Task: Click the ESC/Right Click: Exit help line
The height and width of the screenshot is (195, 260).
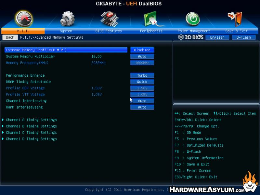Action: point(196,177)
